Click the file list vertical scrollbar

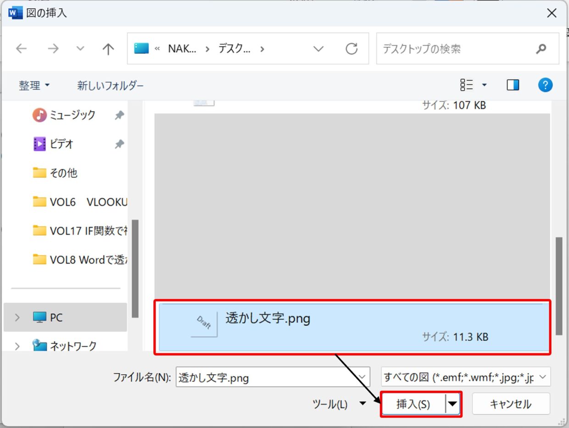tap(558, 284)
